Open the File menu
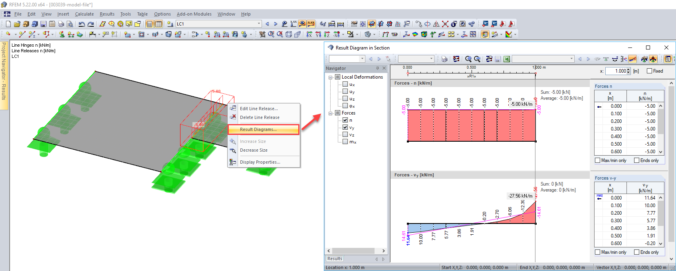The width and height of the screenshot is (676, 271). (18, 14)
